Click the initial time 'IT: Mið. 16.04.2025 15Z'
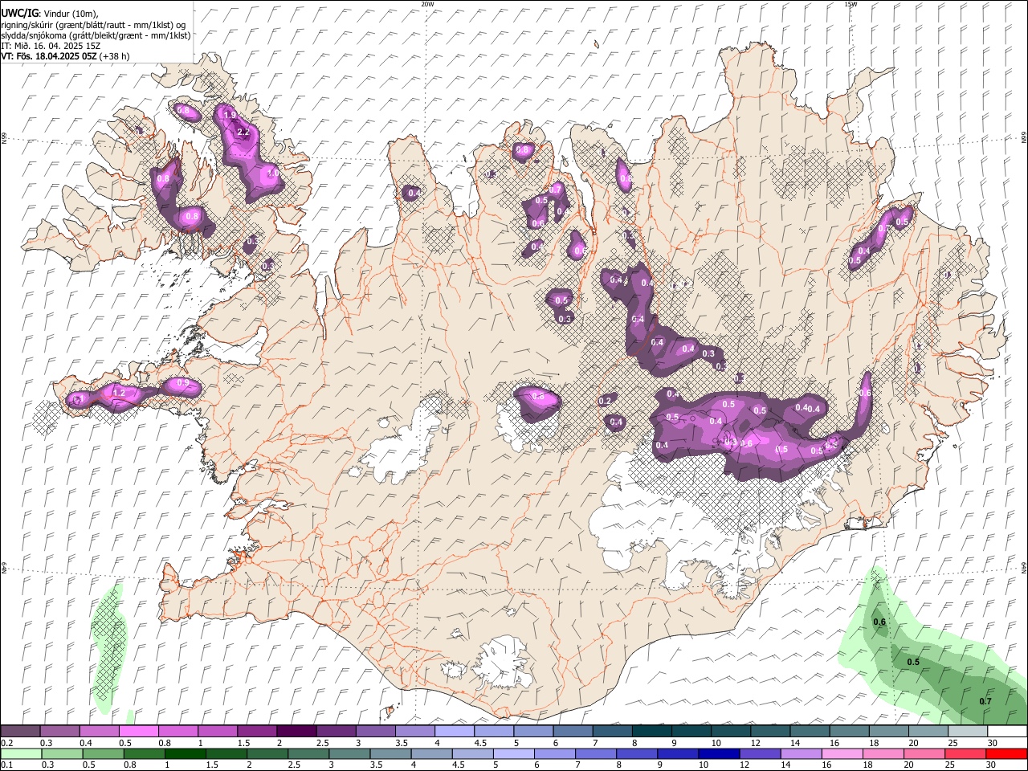1028x771 pixels. click(51, 46)
